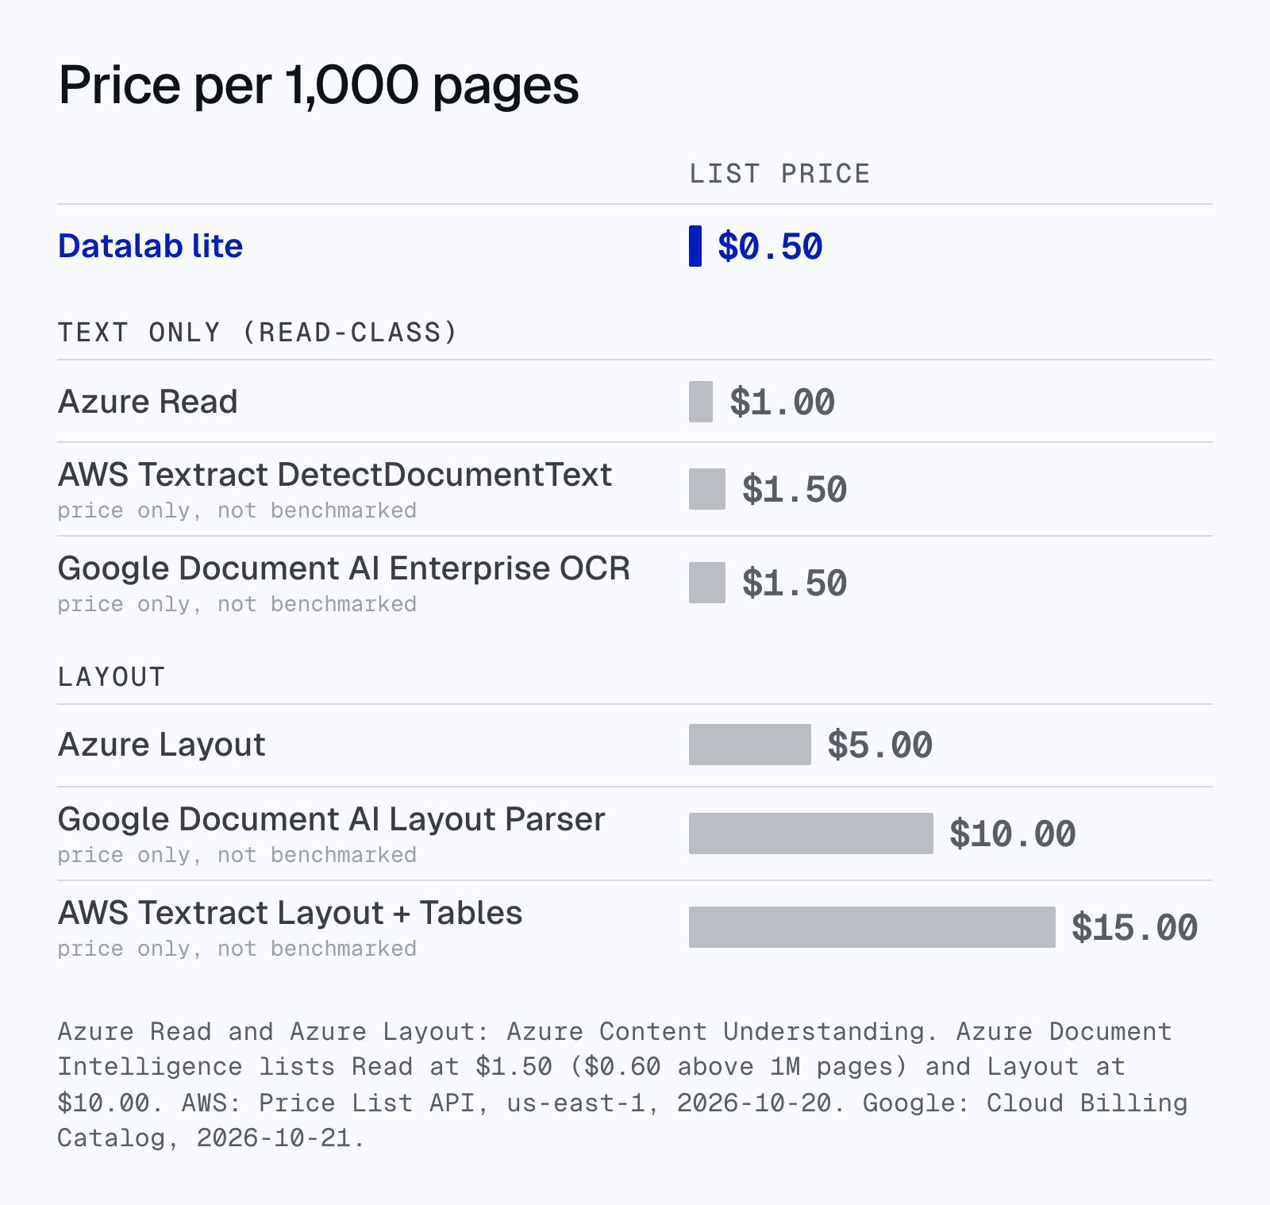The width and height of the screenshot is (1270, 1205).
Task: Click the gray bar in Google Enterprise OCR row
Action: tap(707, 583)
